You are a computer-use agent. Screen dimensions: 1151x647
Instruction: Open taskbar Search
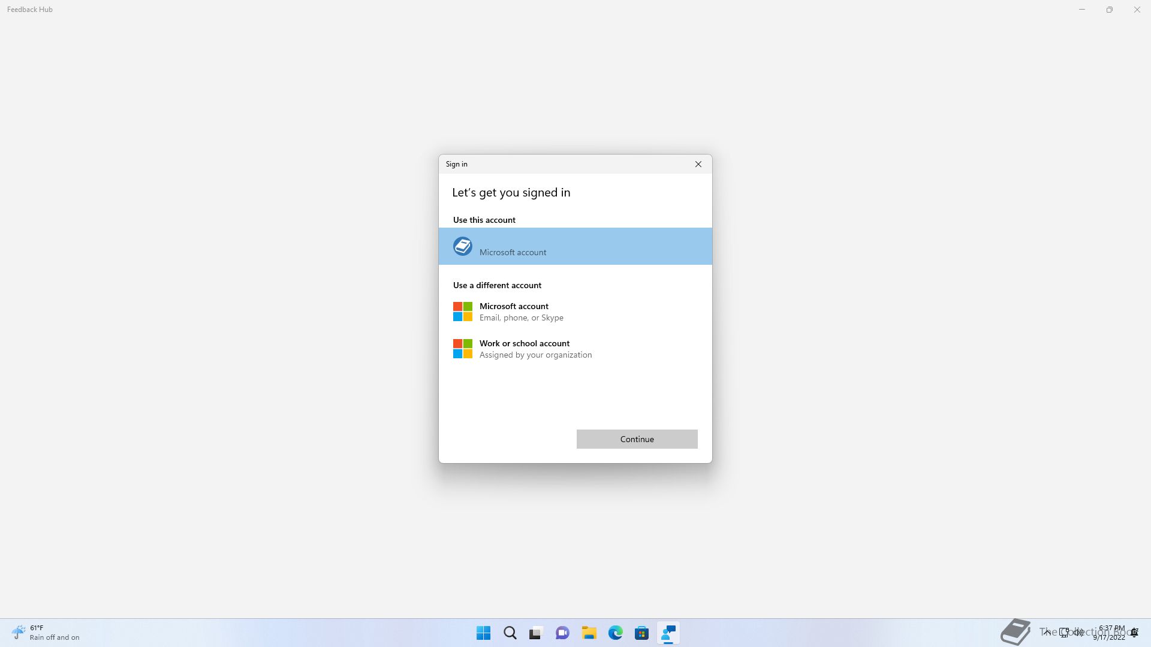(x=510, y=633)
